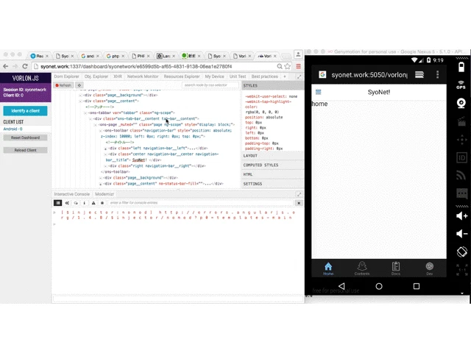This screenshot has height=353, width=471.
Task: Click the Genymotion pixel perfect scale icon
Action: (462, 270)
